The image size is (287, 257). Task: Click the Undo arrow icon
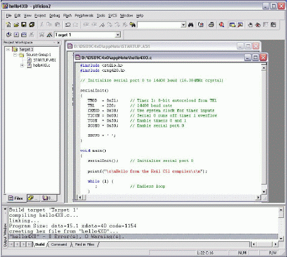[68, 25]
